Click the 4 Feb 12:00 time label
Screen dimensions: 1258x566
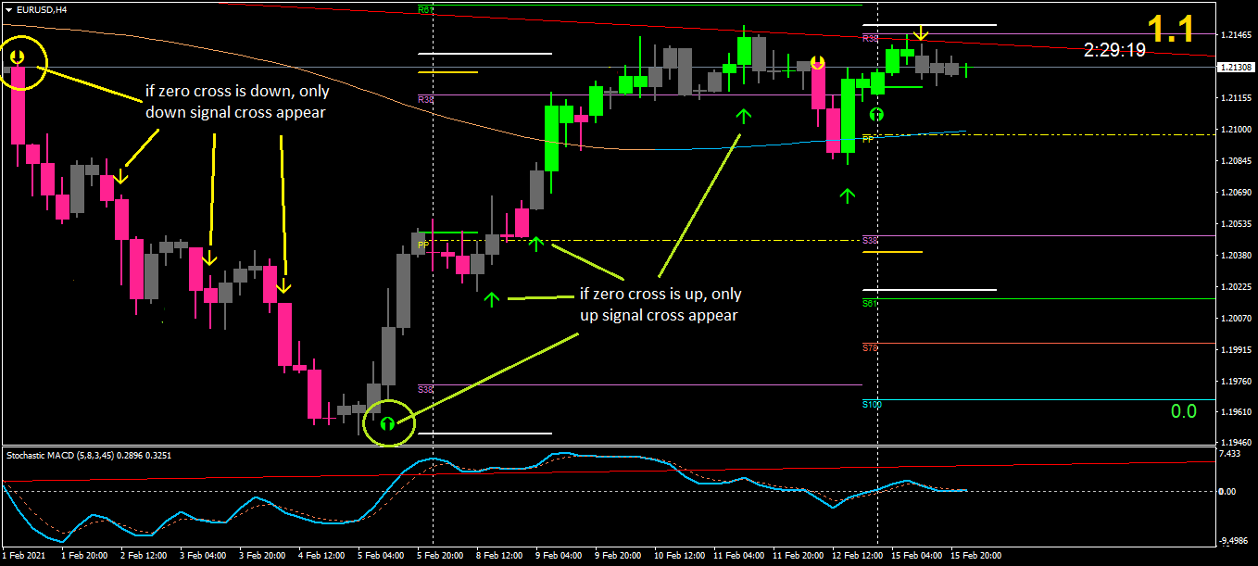point(321,557)
